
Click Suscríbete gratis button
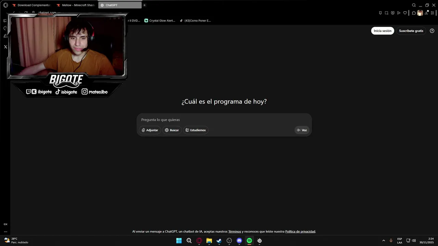411,31
